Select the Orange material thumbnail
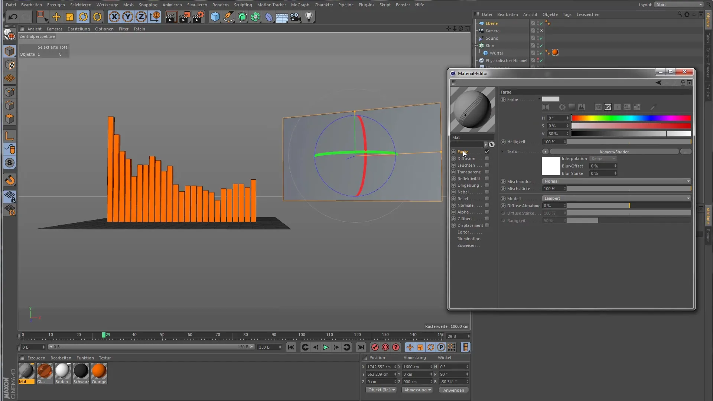The width and height of the screenshot is (713, 401). 99,374
